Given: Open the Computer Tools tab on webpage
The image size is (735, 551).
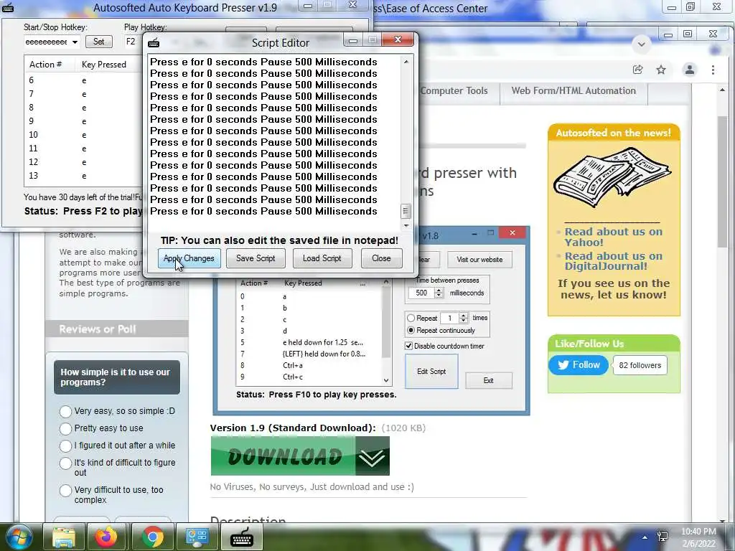Looking at the screenshot, I should [x=454, y=91].
